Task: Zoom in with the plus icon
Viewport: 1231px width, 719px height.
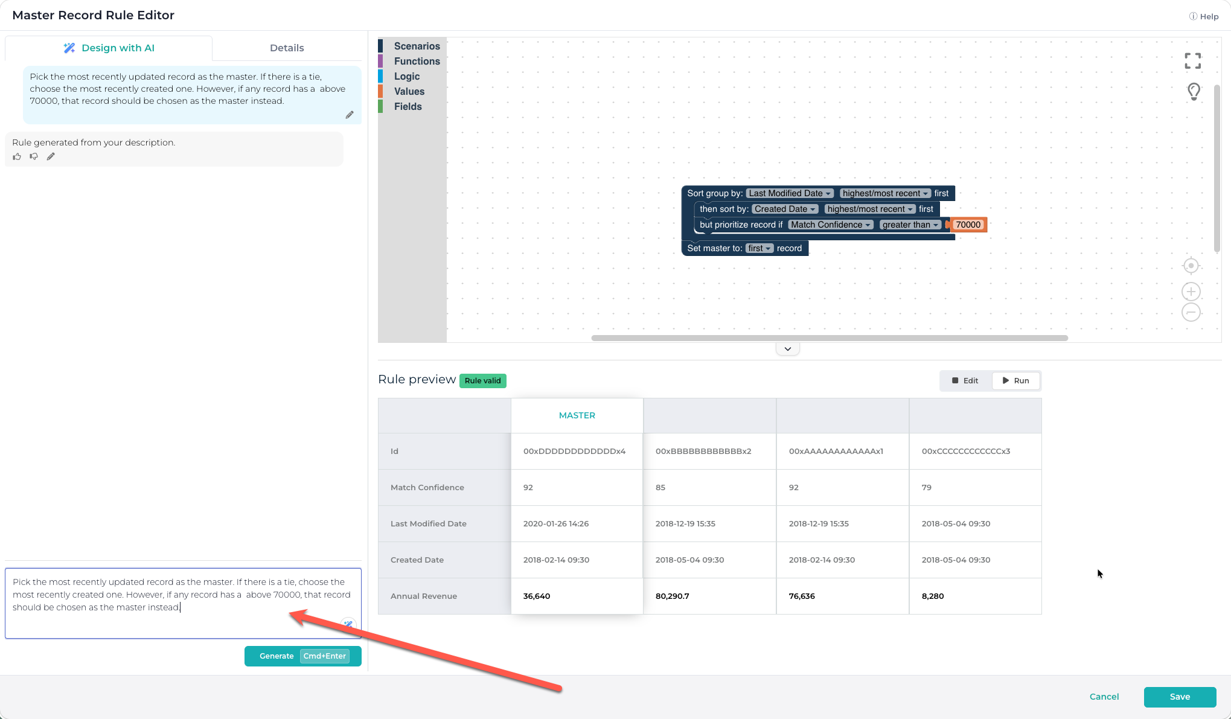Action: (x=1191, y=292)
